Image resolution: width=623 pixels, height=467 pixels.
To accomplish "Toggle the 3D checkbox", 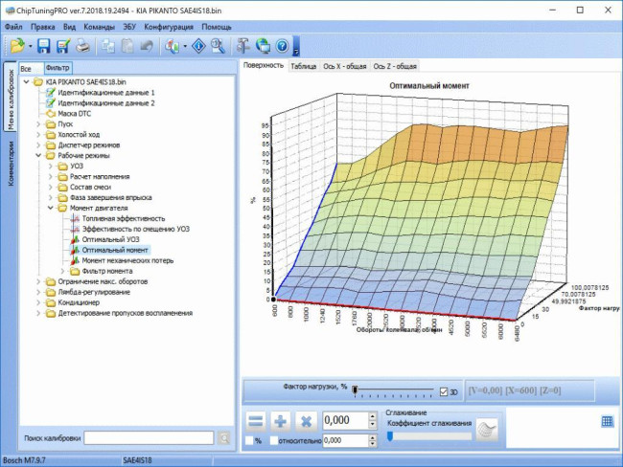I will [x=444, y=392].
